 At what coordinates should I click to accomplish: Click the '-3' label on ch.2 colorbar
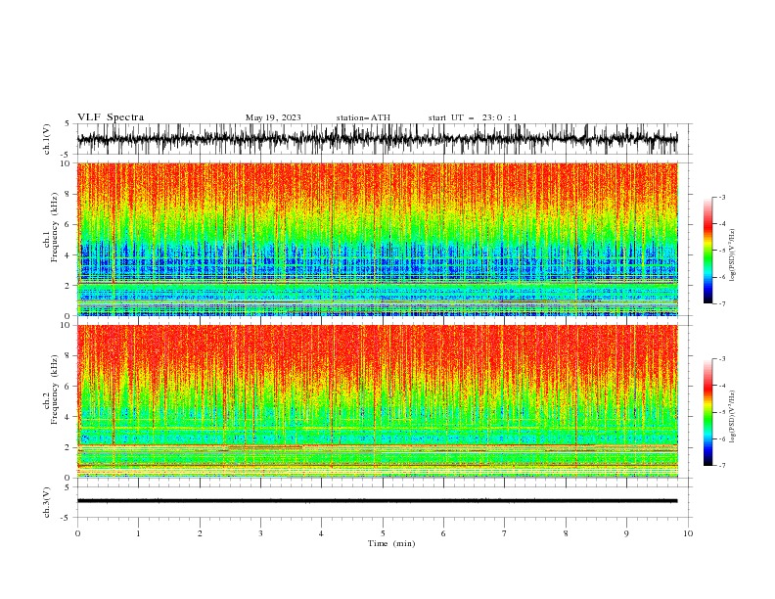(721, 359)
